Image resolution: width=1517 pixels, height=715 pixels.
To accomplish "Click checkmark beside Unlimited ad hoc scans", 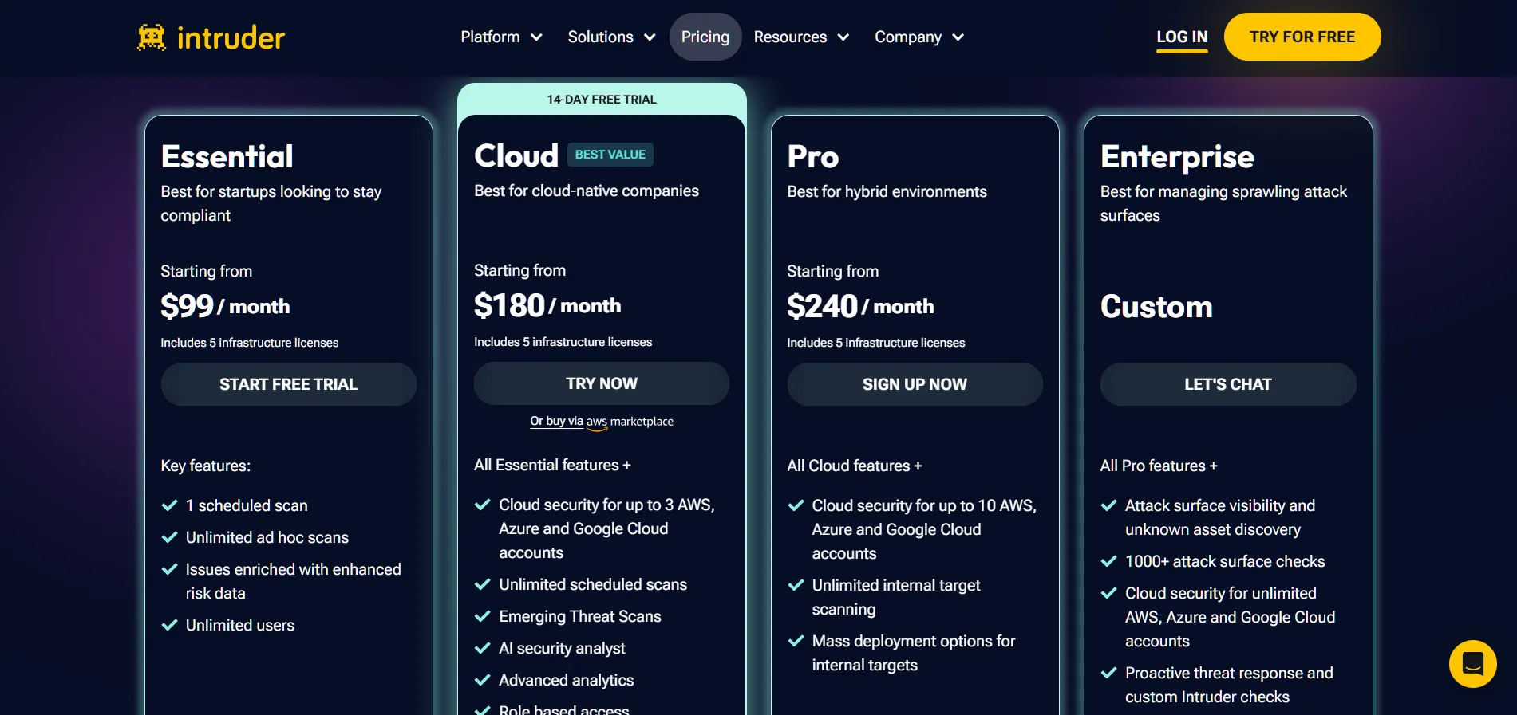I will [x=169, y=537].
